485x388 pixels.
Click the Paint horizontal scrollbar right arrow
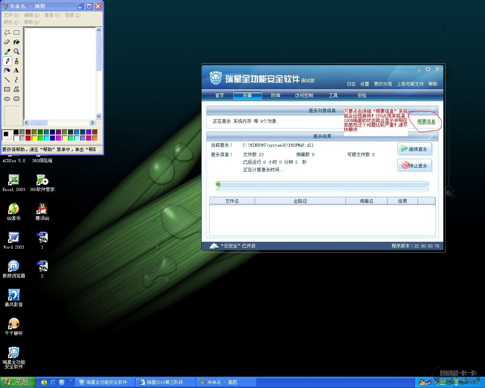pos(92,123)
